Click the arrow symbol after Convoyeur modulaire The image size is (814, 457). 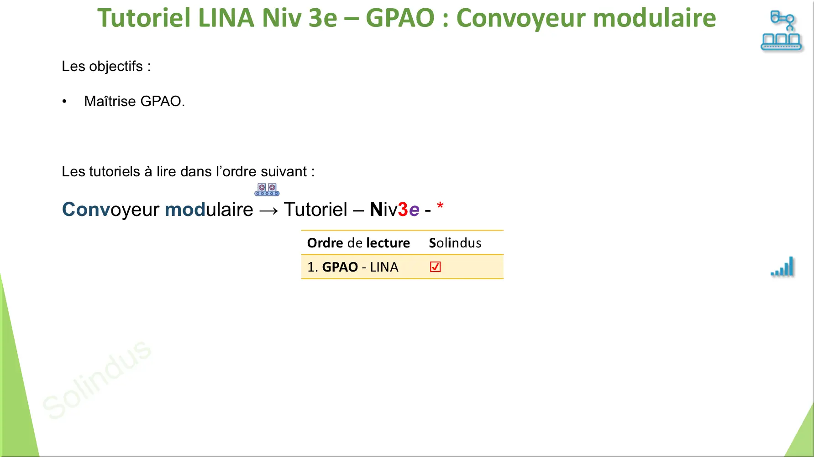click(268, 211)
